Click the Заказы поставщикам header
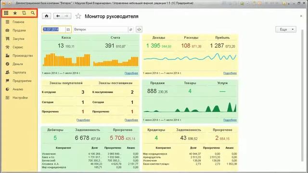 (x=115, y=83)
